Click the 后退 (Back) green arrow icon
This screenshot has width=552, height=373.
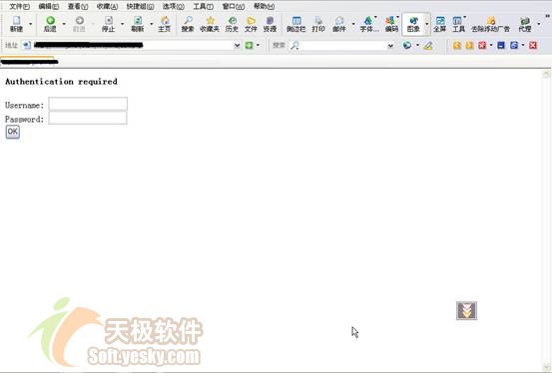(50, 20)
